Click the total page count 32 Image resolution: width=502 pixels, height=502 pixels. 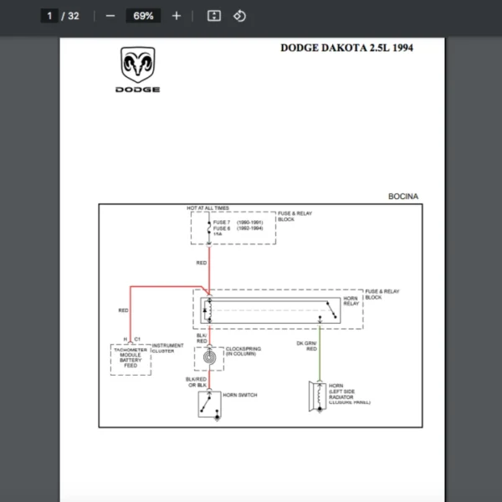point(74,16)
